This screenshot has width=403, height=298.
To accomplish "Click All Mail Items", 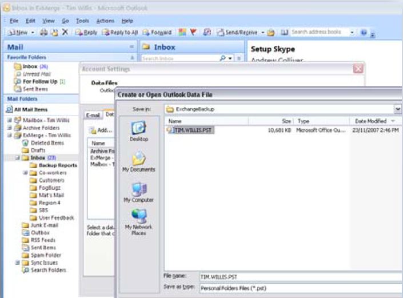I will (x=27, y=109).
